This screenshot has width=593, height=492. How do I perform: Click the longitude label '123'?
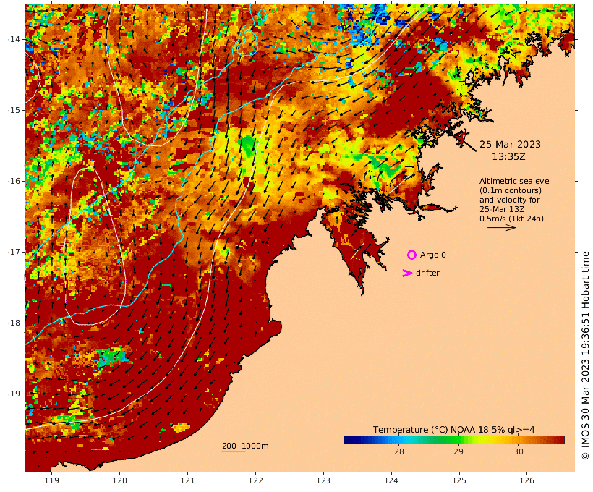pos(323,480)
